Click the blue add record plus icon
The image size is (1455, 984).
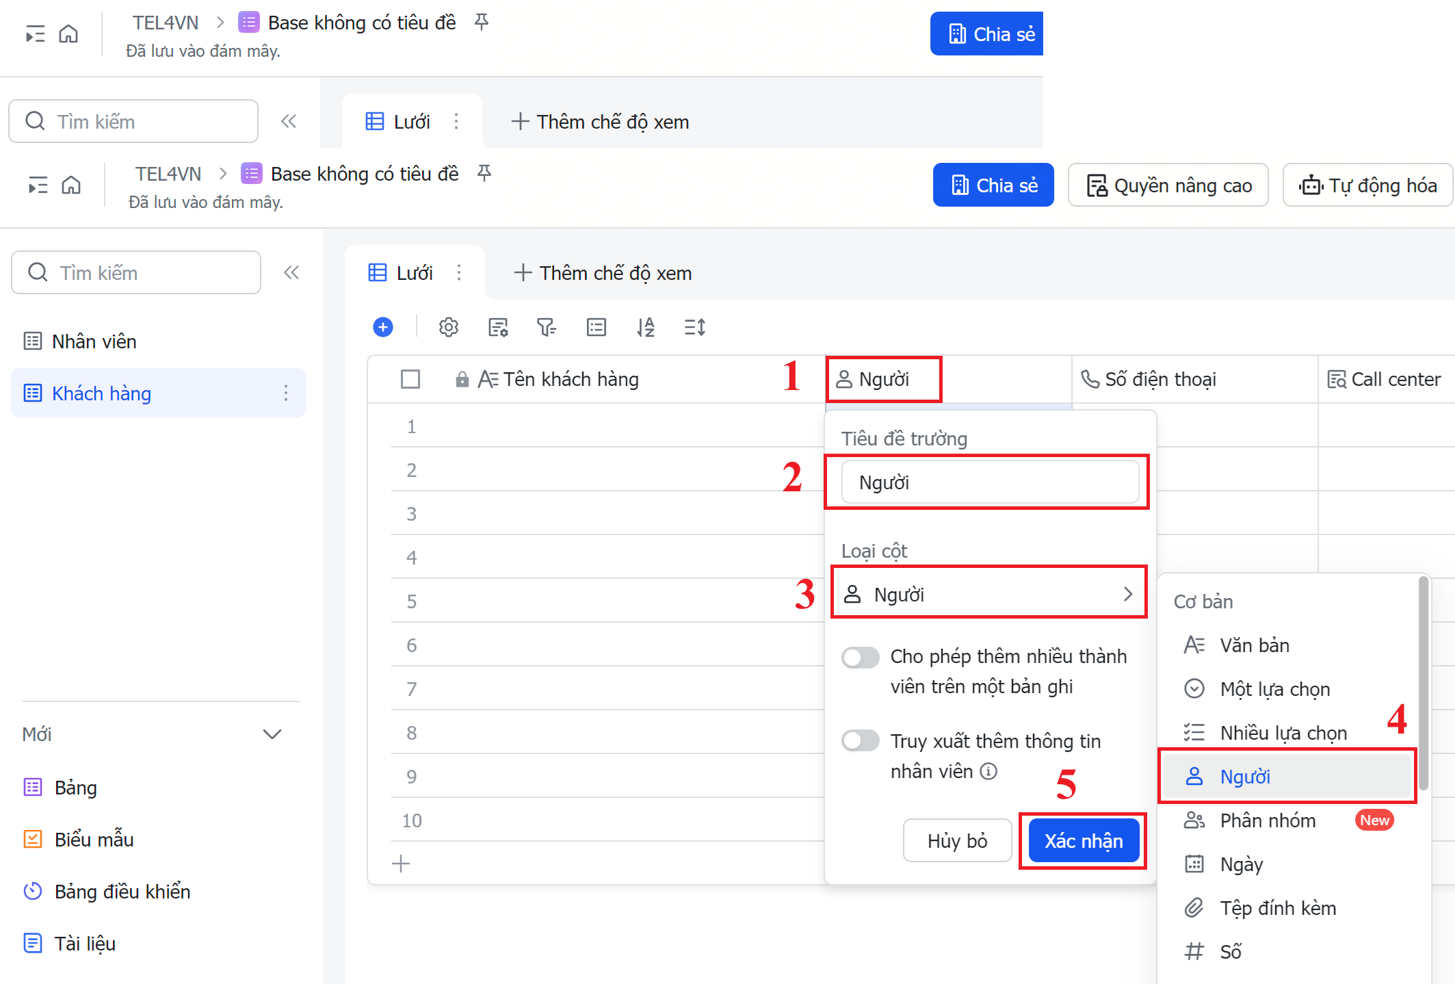pos(383,327)
